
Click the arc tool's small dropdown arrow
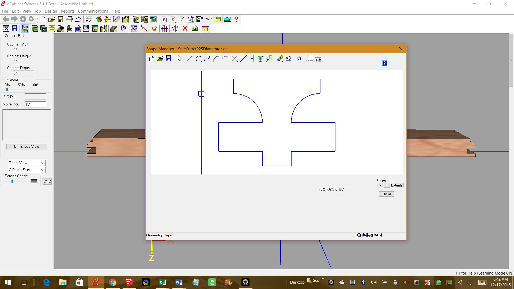click(201, 61)
